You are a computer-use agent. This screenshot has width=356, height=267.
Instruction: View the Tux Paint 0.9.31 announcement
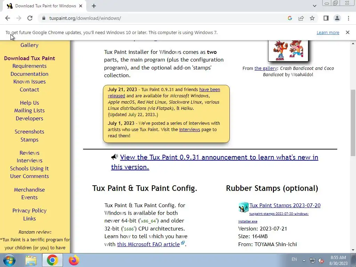point(215,162)
